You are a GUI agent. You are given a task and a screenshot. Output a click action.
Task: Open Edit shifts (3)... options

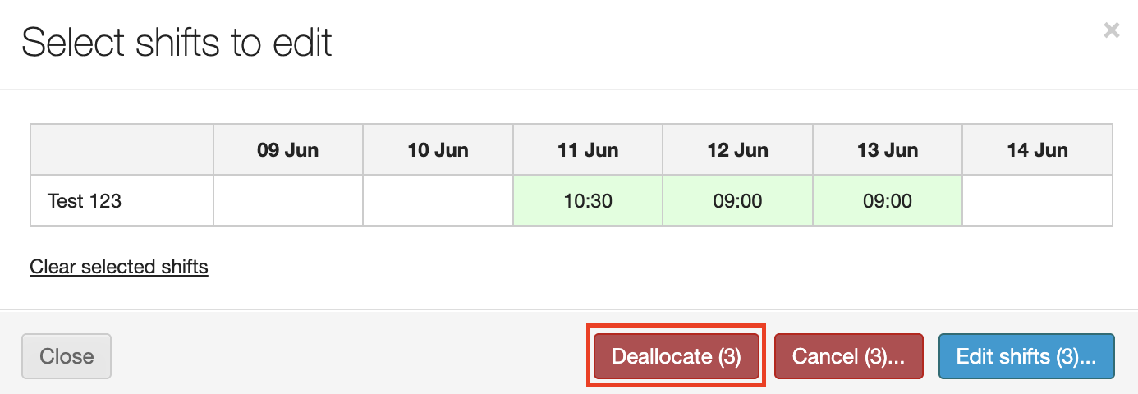(1026, 356)
